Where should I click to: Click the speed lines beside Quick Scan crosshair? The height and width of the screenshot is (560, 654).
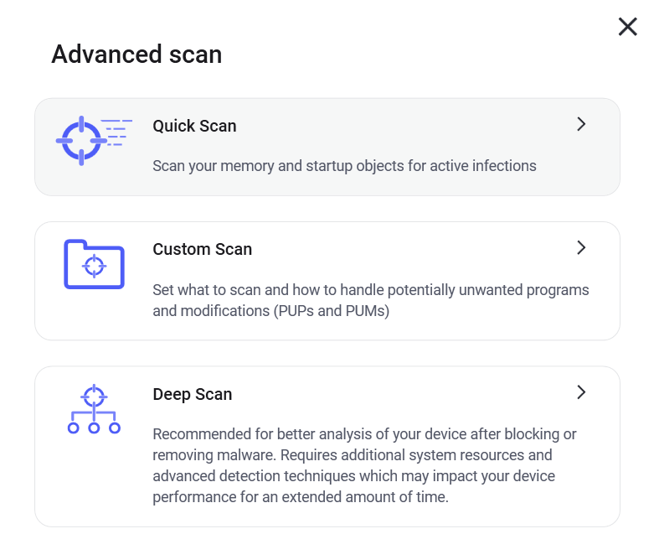point(116,132)
